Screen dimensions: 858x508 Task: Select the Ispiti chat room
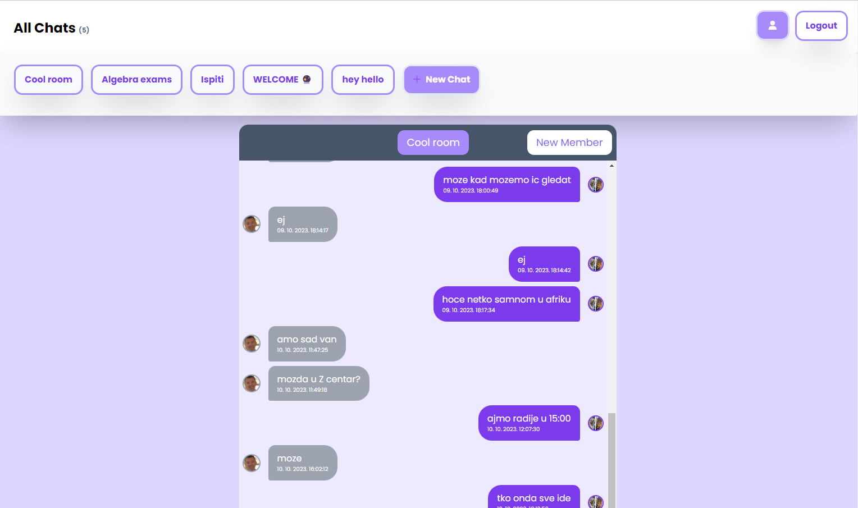pos(212,80)
